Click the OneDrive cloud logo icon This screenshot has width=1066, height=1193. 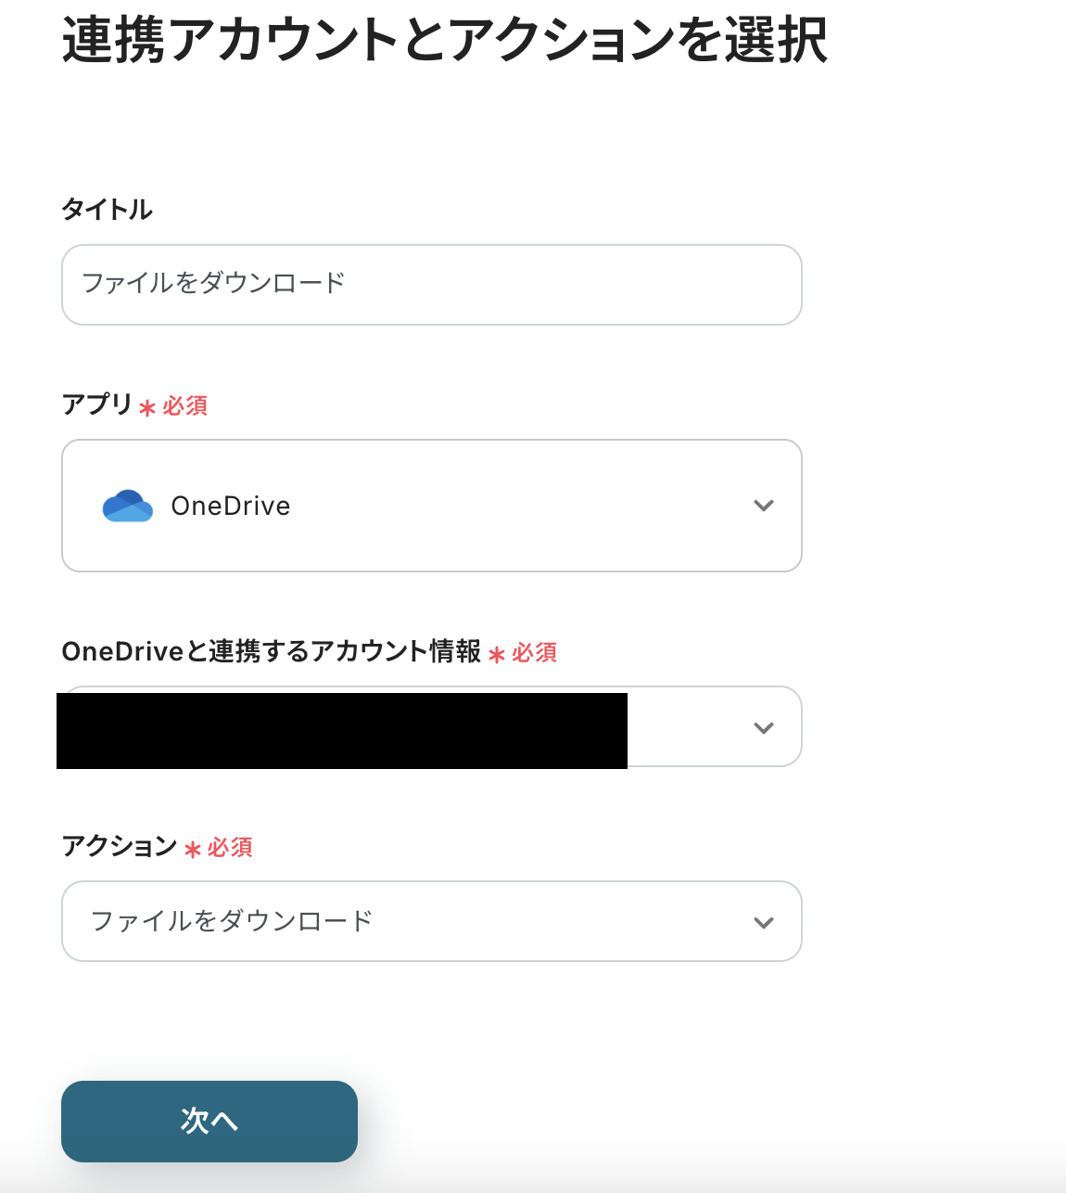coord(128,506)
